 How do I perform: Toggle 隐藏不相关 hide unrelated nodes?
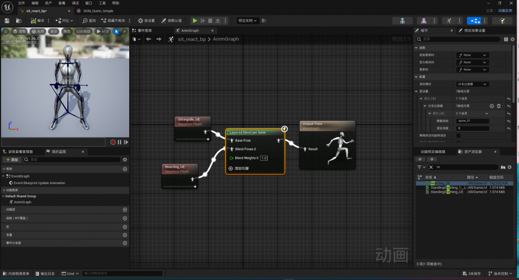pos(113,21)
